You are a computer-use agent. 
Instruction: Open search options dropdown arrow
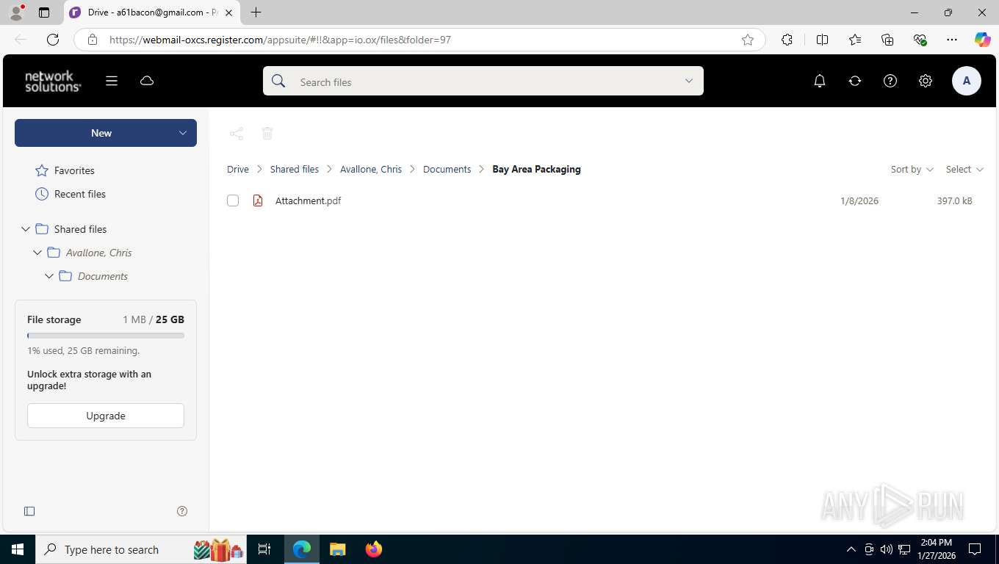coord(689,81)
